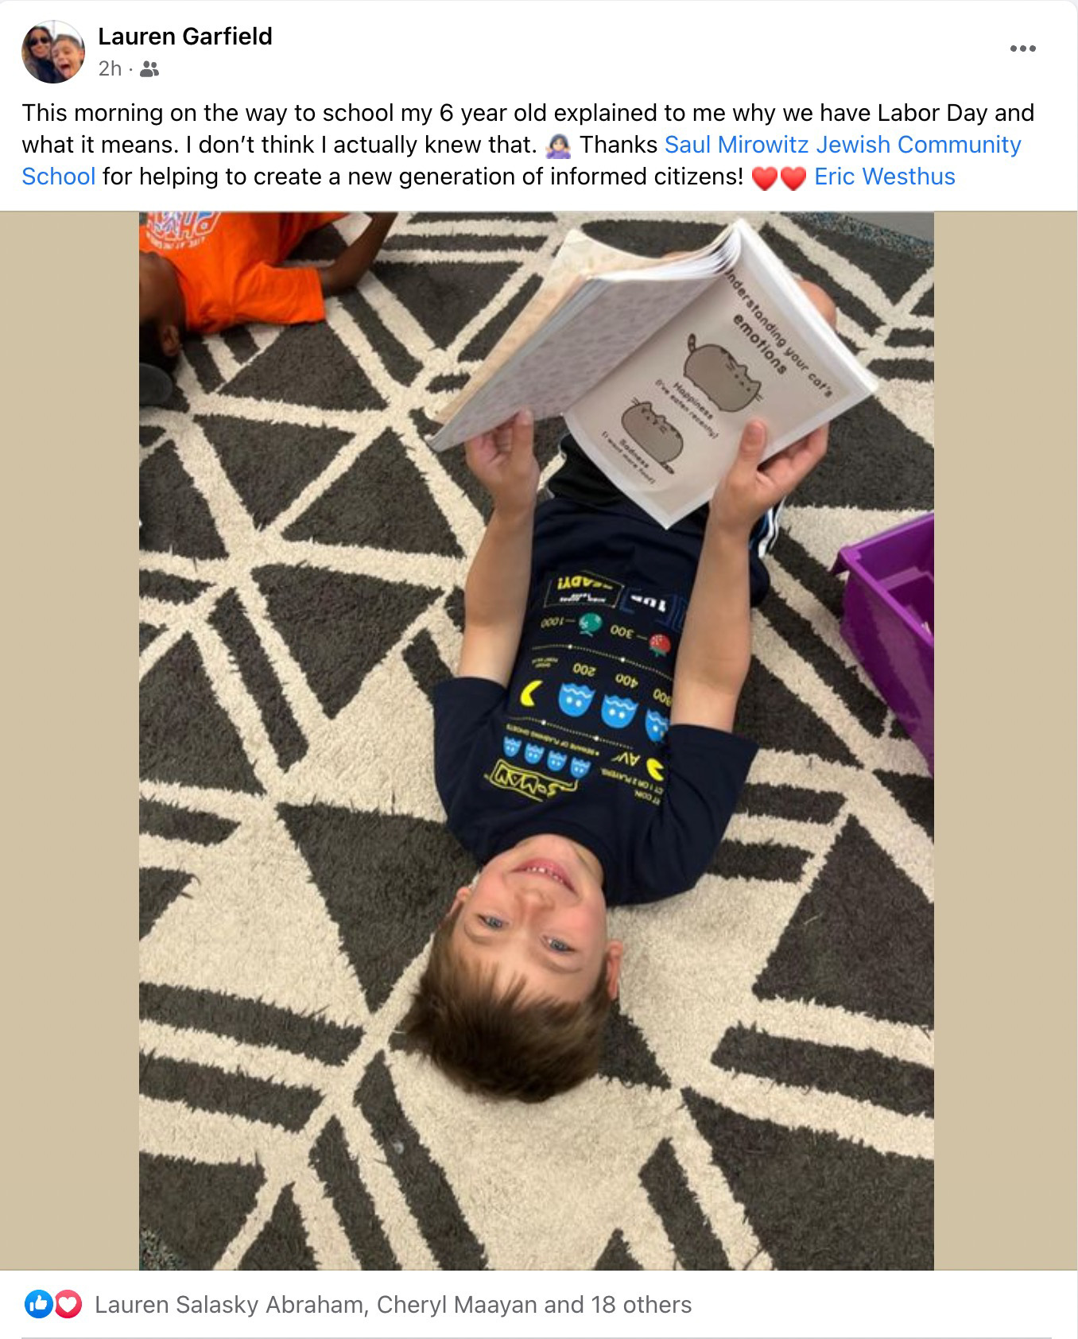Screen dimensions: 1078x1339
Task: Click the 2h post timestamp
Action: point(110,69)
